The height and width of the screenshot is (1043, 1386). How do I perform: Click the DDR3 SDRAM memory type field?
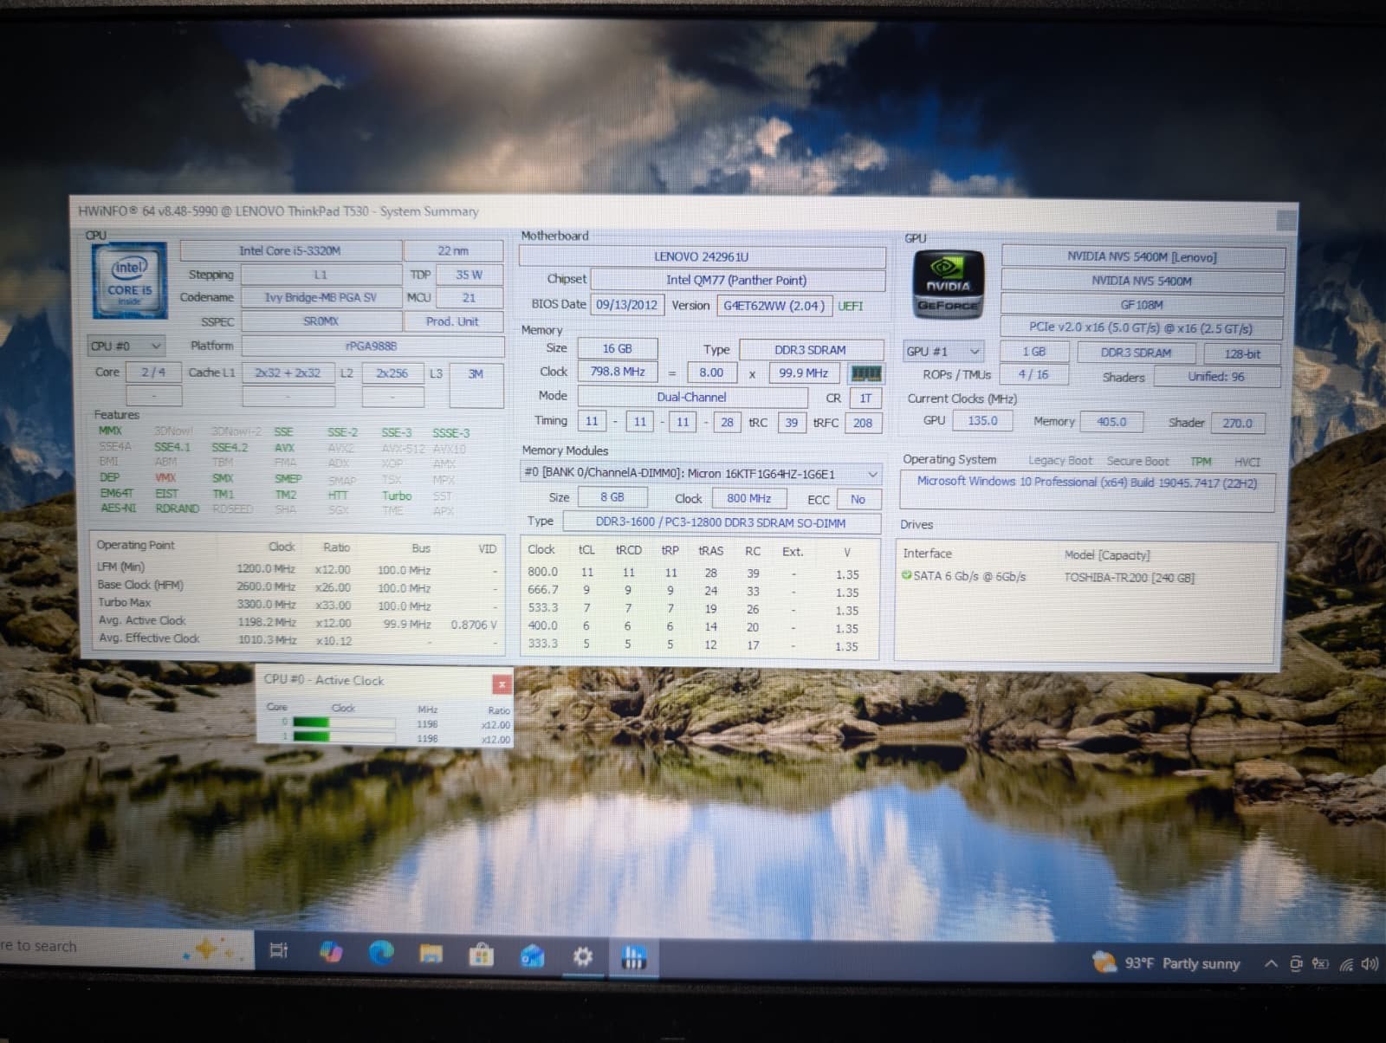pos(811,350)
